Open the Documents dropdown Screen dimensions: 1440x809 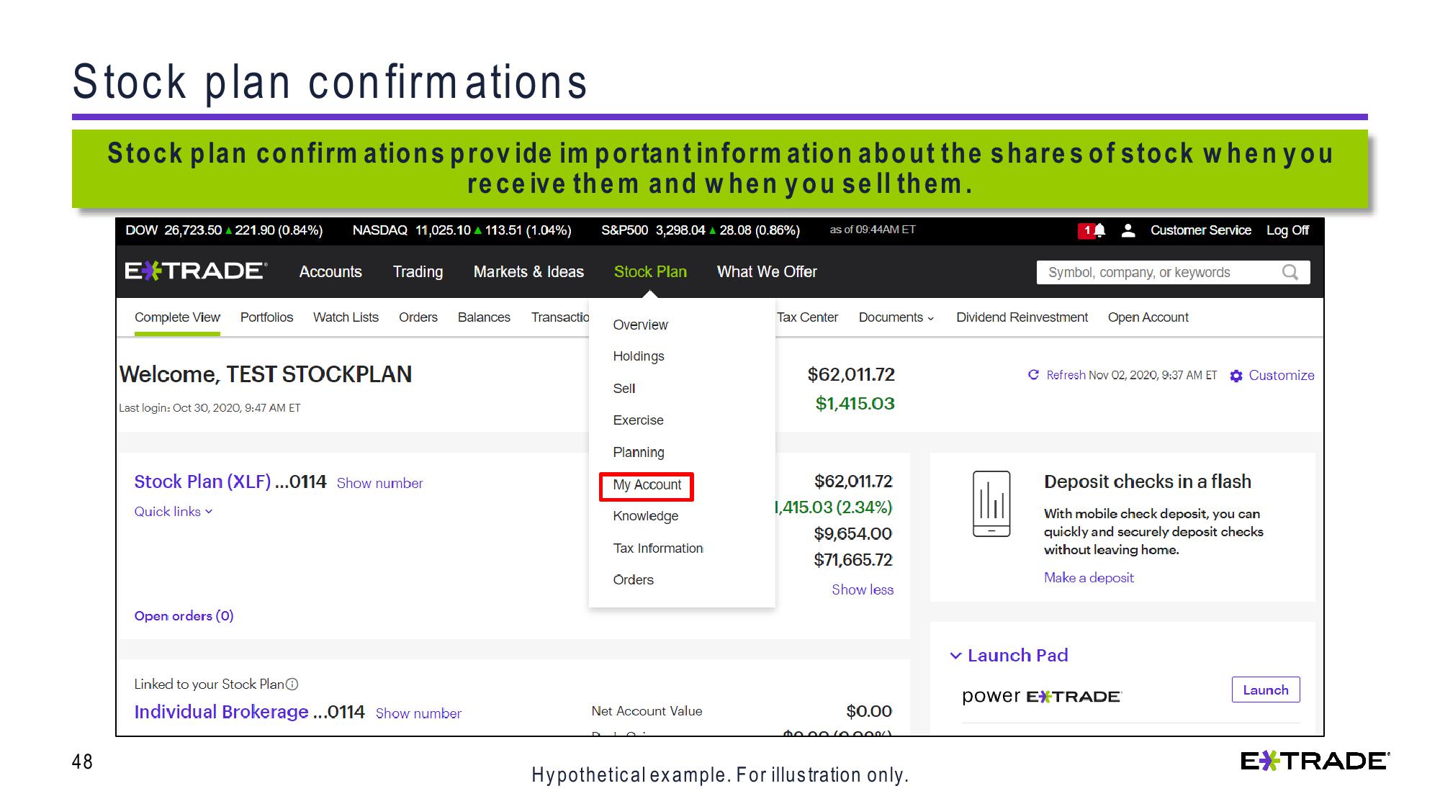pyautogui.click(x=896, y=317)
